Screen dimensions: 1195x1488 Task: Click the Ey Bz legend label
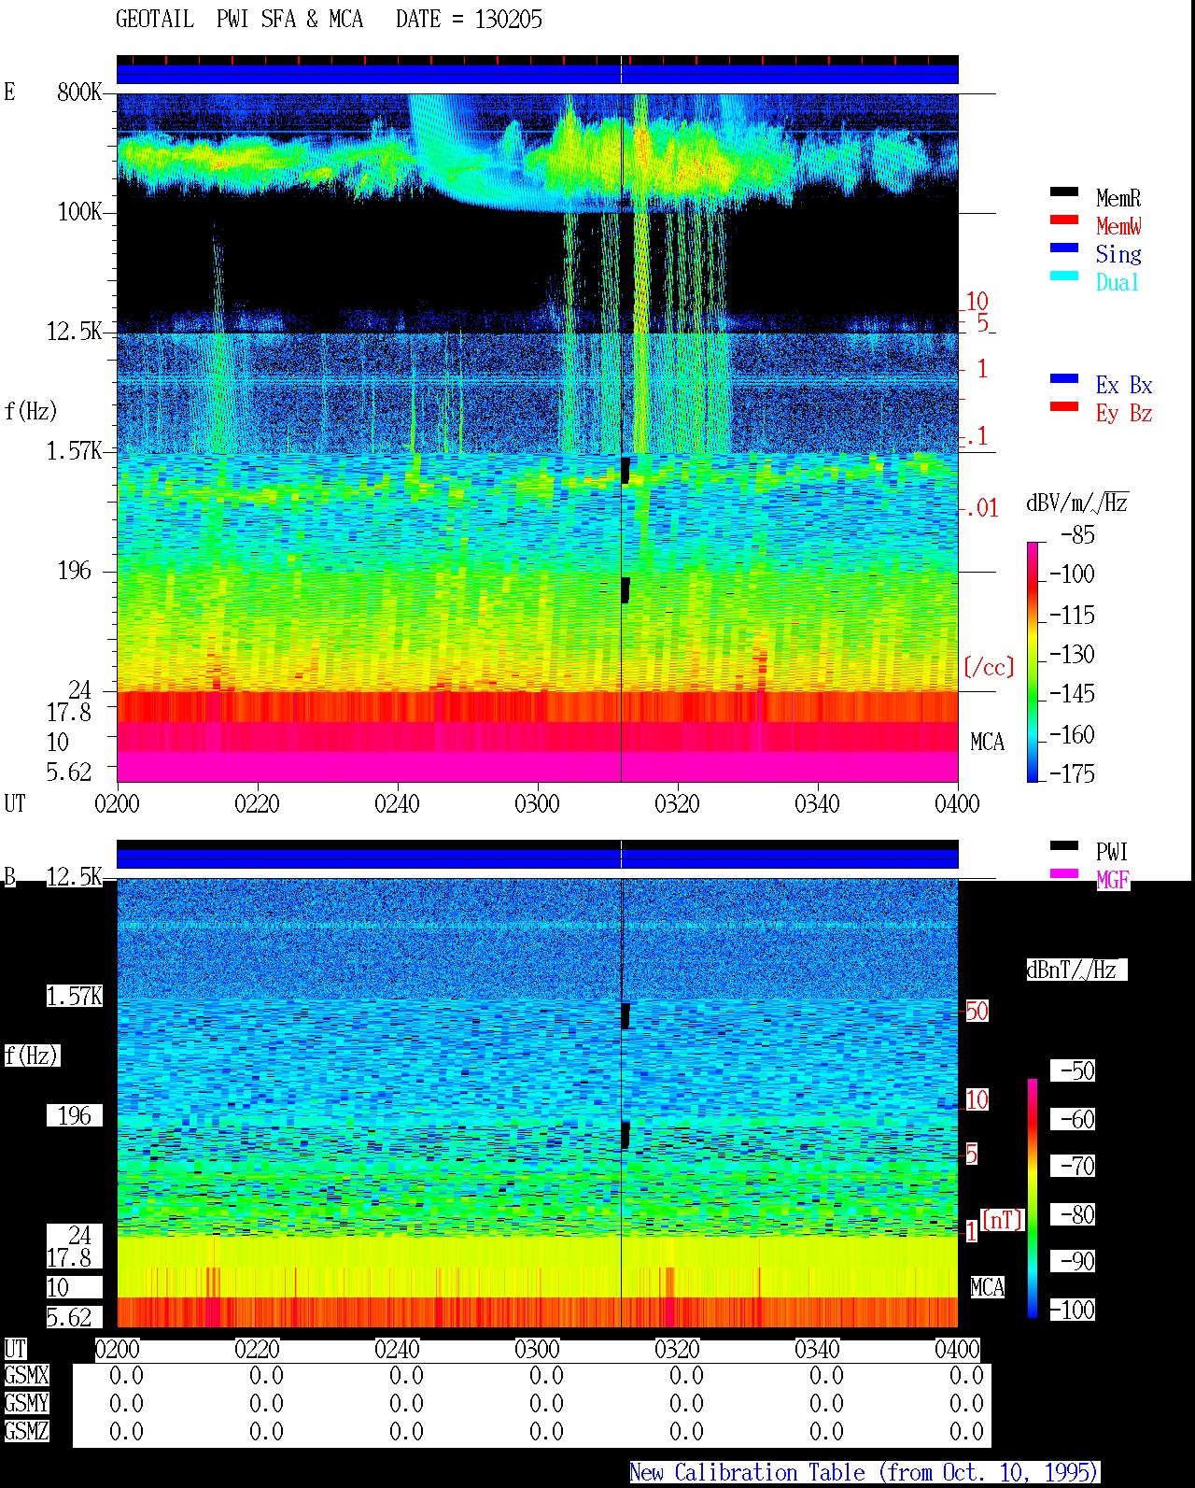point(1124,413)
